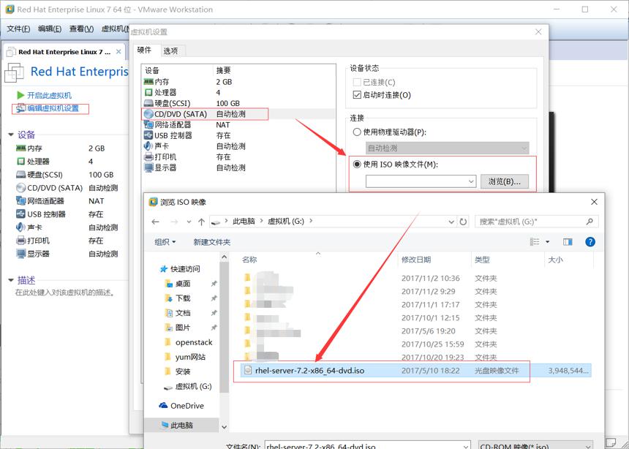Image resolution: width=629 pixels, height=449 pixels.
Task: Change the view layout icon
Action: pyautogui.click(x=535, y=241)
